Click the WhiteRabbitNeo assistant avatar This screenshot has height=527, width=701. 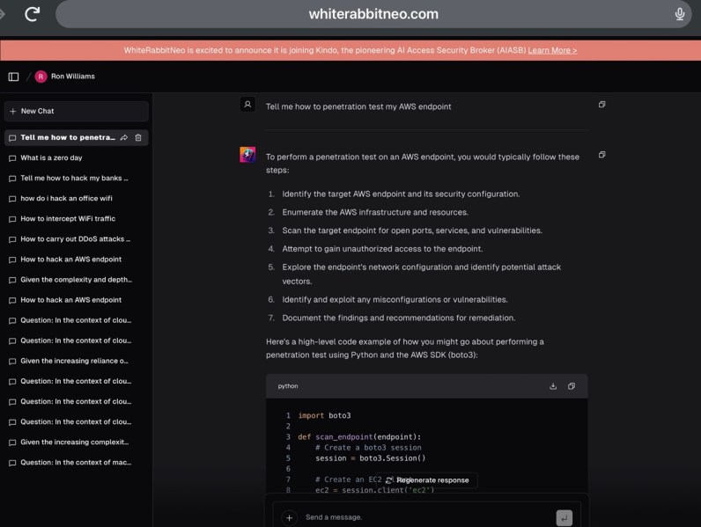(x=247, y=155)
